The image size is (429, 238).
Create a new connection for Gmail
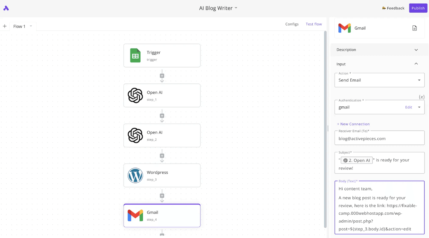point(353,124)
